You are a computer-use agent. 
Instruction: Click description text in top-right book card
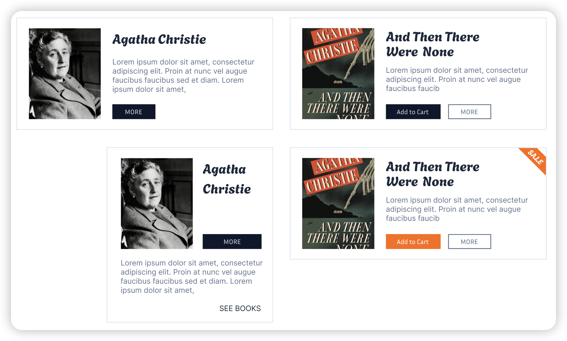457,79
